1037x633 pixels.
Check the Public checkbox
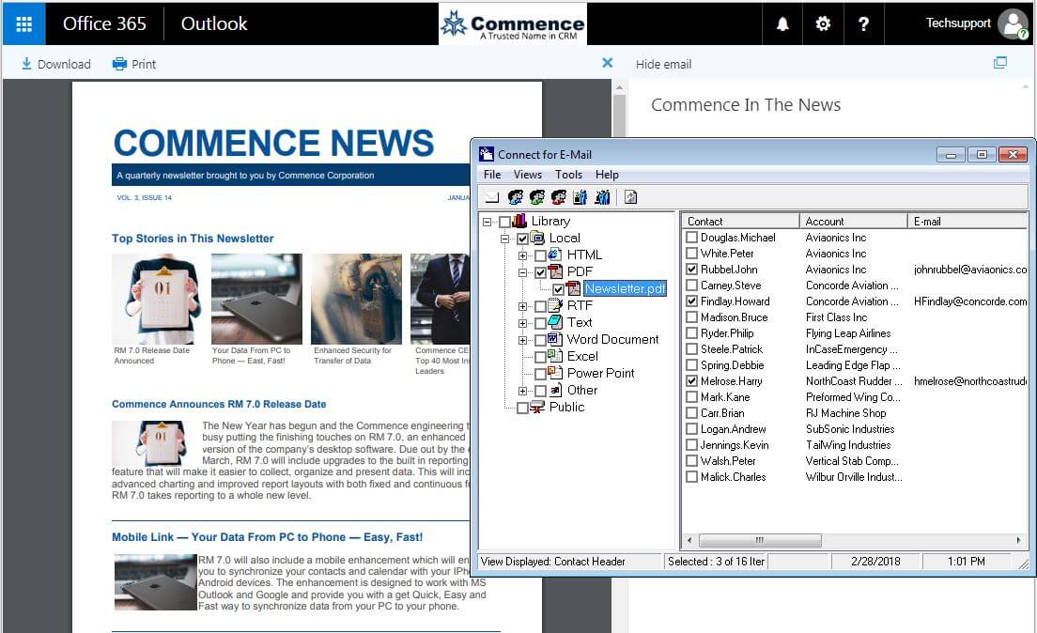[x=522, y=409]
